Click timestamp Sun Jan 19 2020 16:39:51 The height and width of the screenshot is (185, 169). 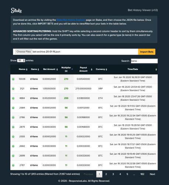point(133,79)
